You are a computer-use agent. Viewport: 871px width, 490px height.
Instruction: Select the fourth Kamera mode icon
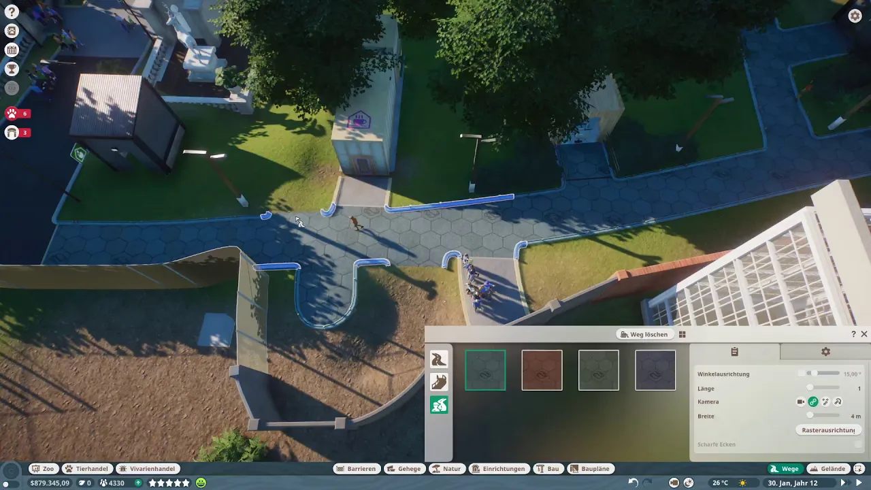click(x=838, y=402)
